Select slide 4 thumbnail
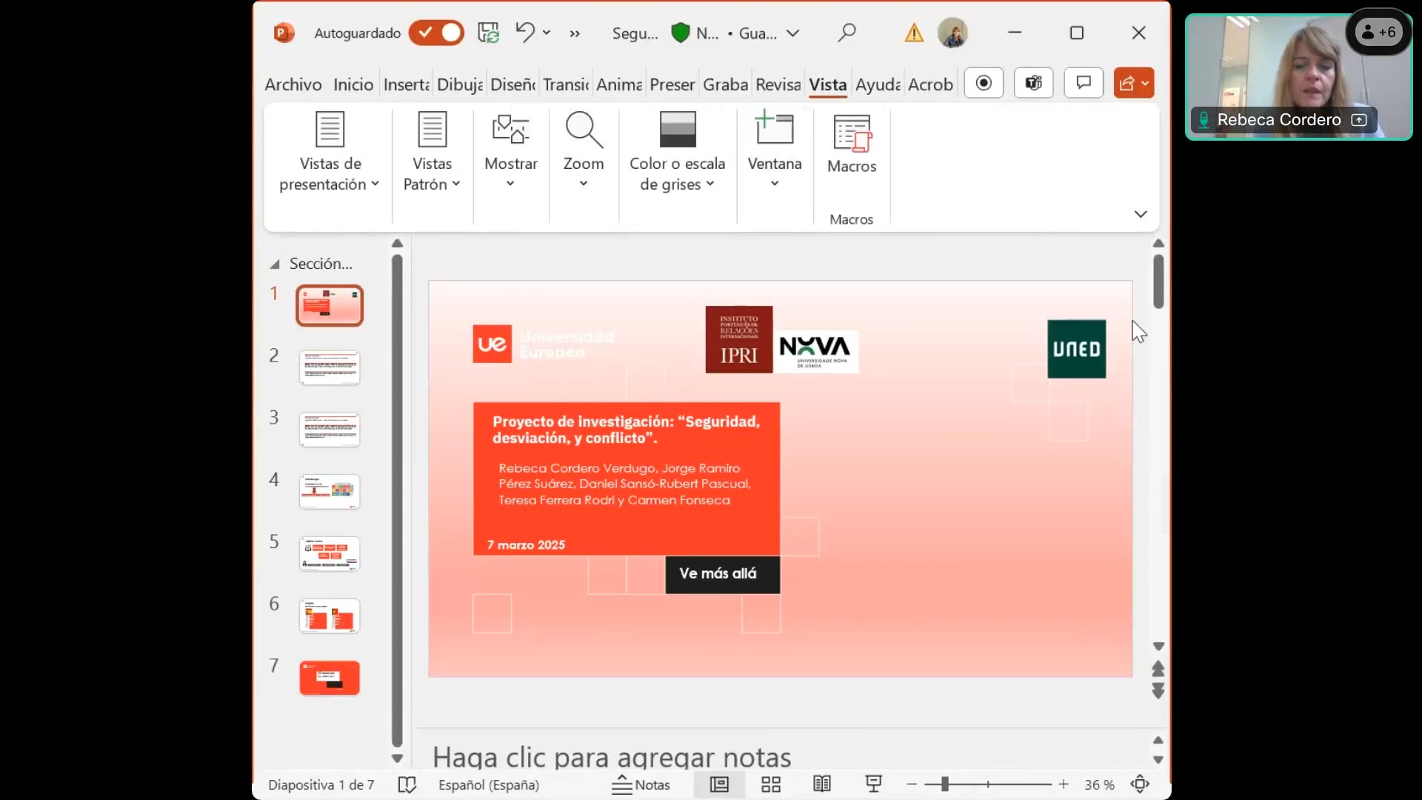 tap(330, 492)
